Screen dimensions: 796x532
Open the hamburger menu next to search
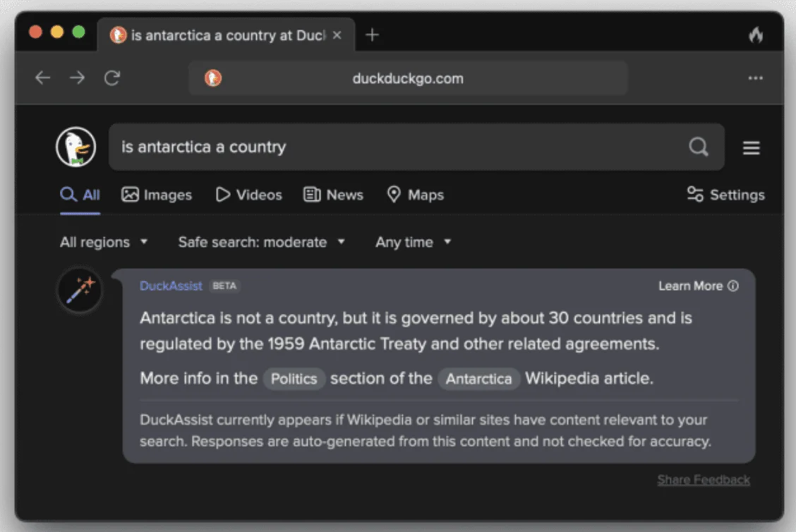[x=752, y=147]
